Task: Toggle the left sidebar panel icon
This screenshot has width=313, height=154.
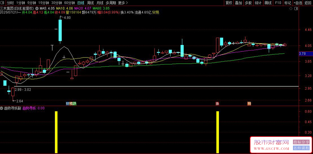Action: tap(3, 3)
